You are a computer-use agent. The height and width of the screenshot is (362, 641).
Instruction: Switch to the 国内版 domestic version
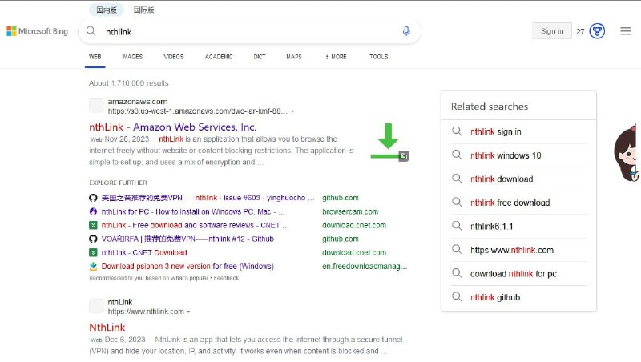click(107, 10)
